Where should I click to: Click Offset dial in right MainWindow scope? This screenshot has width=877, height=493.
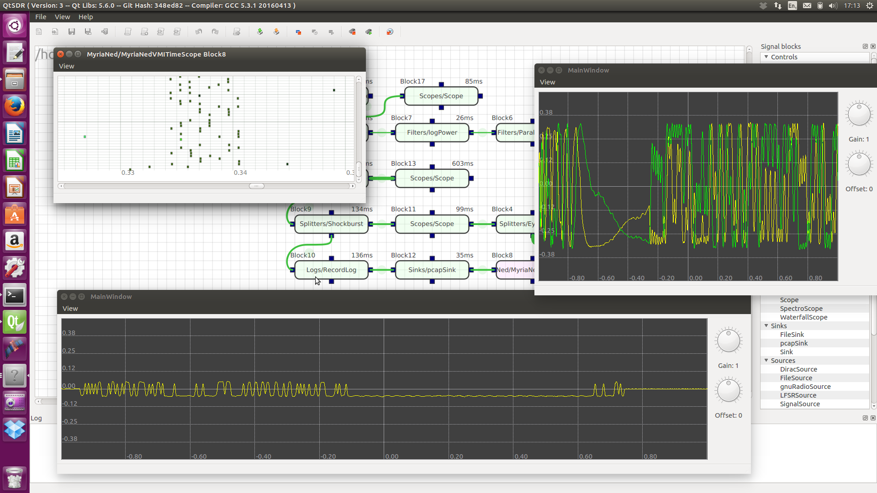pyautogui.click(x=859, y=164)
